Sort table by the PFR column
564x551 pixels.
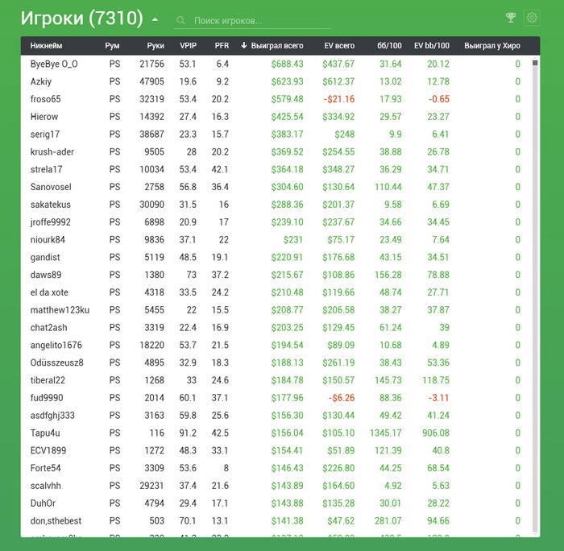(x=222, y=46)
